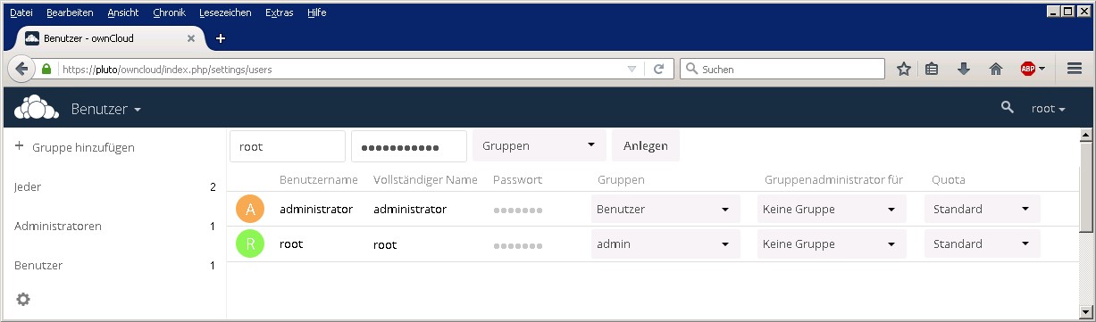Screen dimensions: 1096x322
Task: Open administrator's Standard quota dropdown
Action: (983, 210)
